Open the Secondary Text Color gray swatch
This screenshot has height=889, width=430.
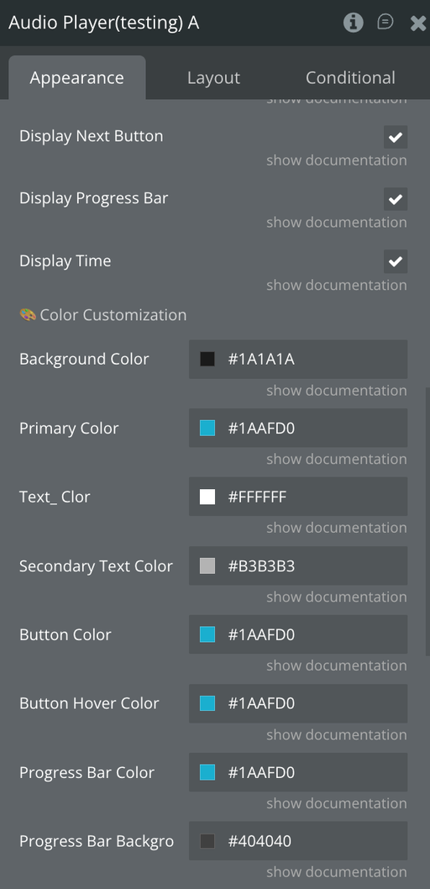[207, 565]
